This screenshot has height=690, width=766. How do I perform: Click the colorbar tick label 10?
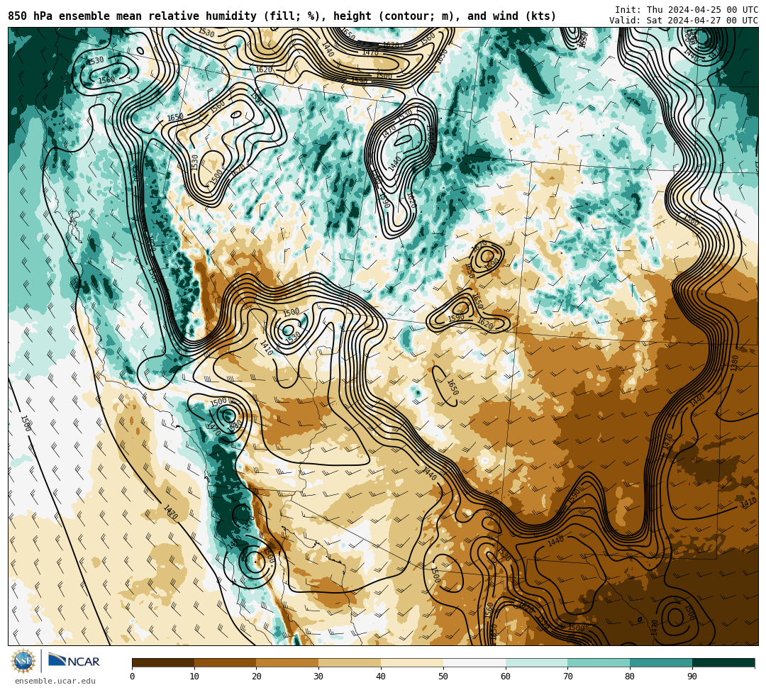(x=194, y=677)
